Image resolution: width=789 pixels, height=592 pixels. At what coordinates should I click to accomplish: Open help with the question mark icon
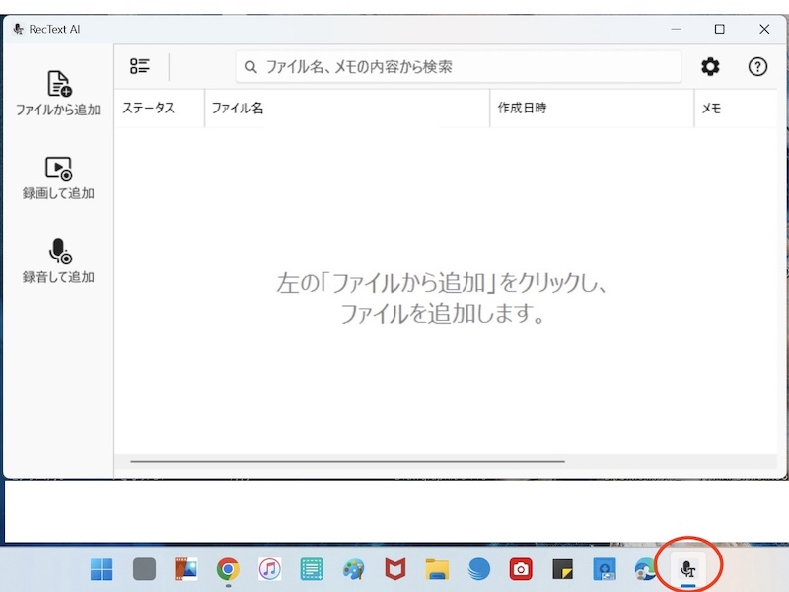pos(757,67)
